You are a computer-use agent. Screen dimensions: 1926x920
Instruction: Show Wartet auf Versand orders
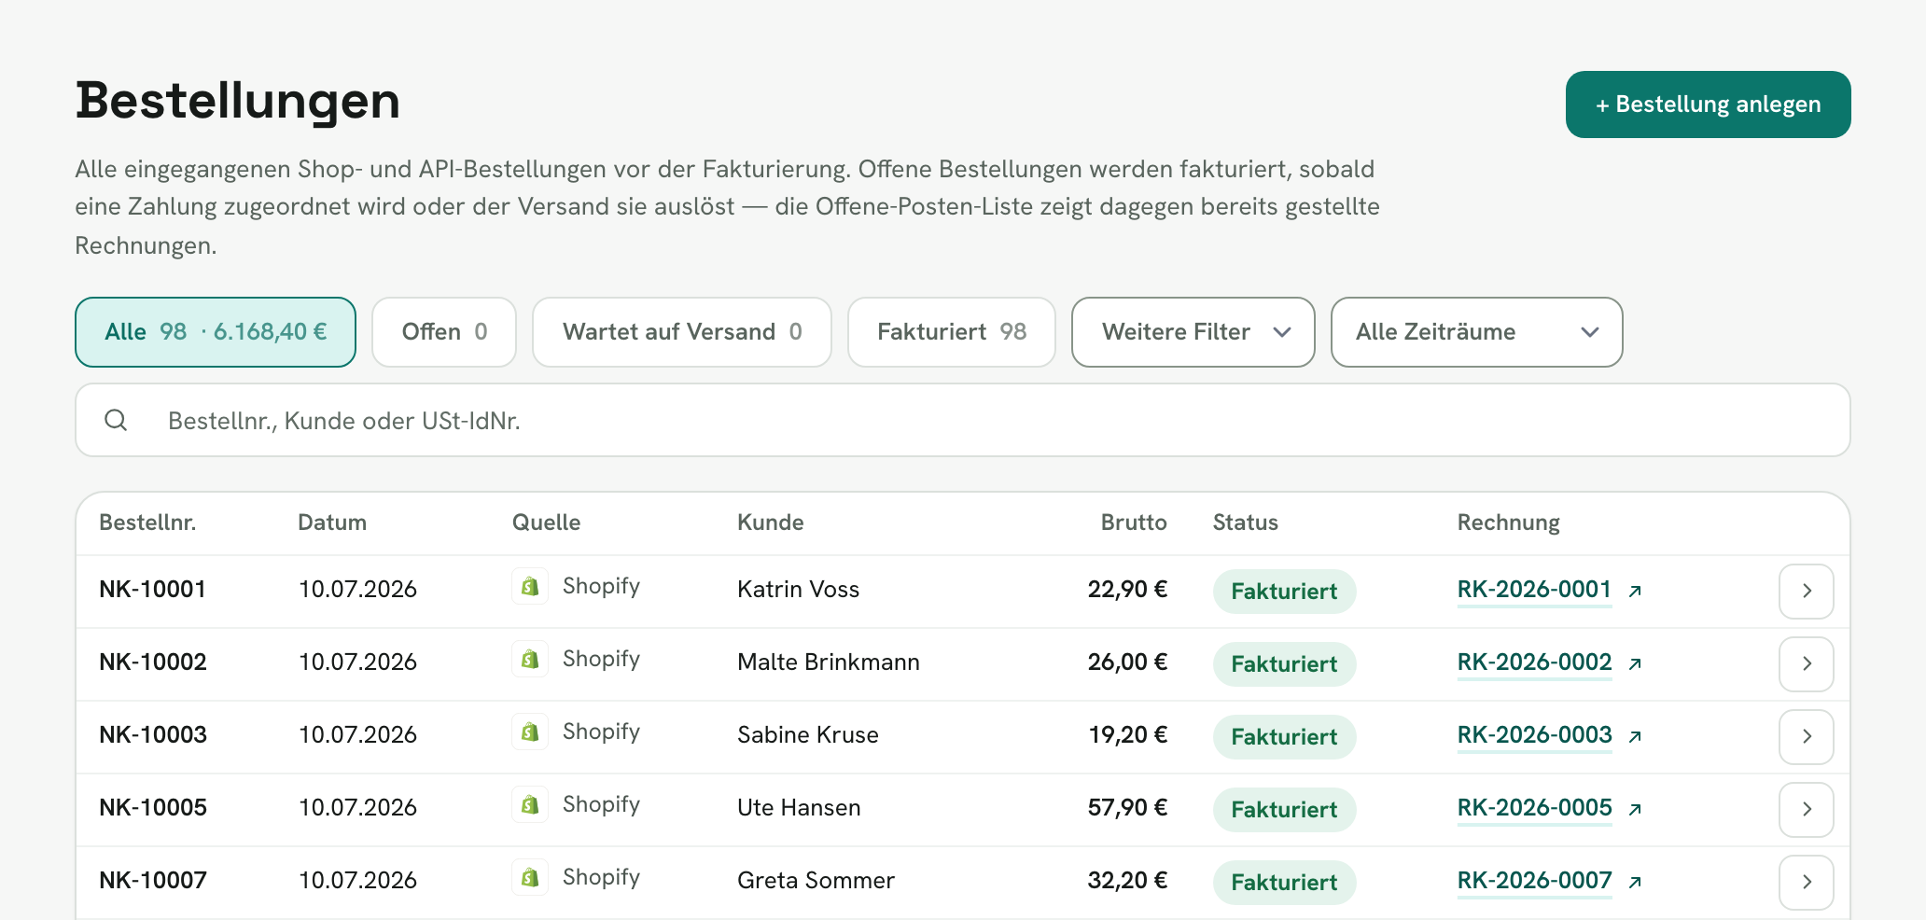pyautogui.click(x=682, y=332)
